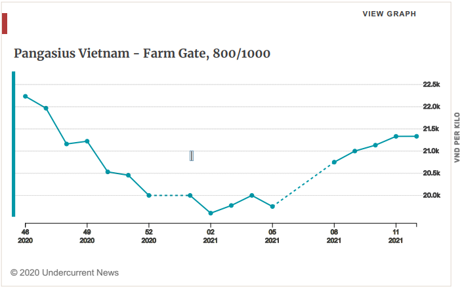Screen dimensions: 462x290
Task: Click the red marker bar at top left
Action: (x=5, y=24)
